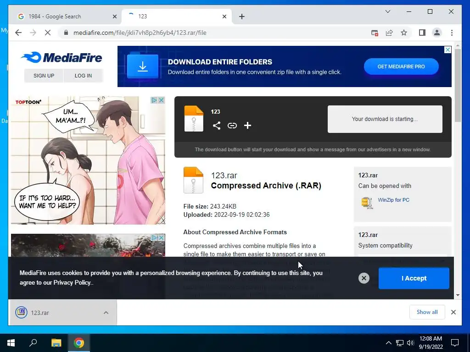Click the scrollbar up arrow

coord(458,46)
